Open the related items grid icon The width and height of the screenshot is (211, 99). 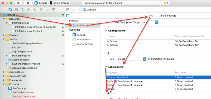(x=68, y=10)
